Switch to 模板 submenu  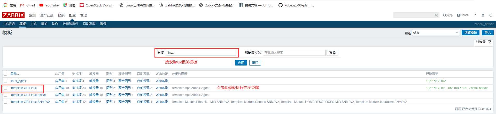click(x=22, y=24)
